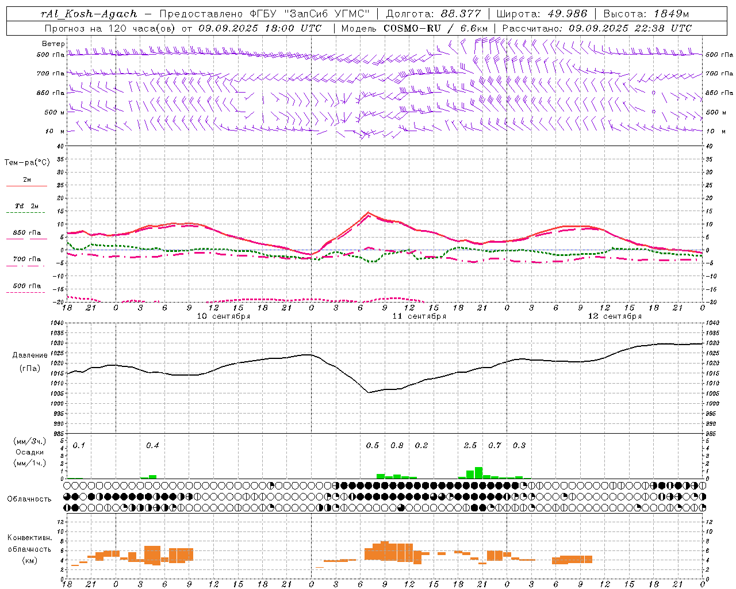Screen dimensions: 736x589
Task: Click the 0.7 precipitation amount value
Action: (x=494, y=446)
